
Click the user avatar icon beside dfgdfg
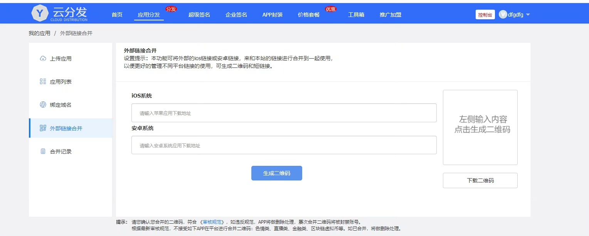503,15
